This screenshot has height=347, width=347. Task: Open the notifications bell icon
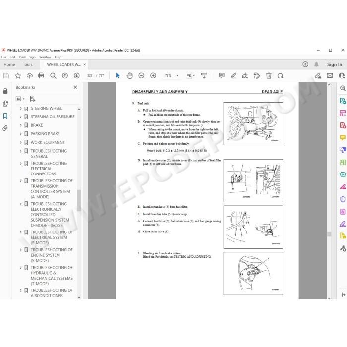[x=316, y=64]
